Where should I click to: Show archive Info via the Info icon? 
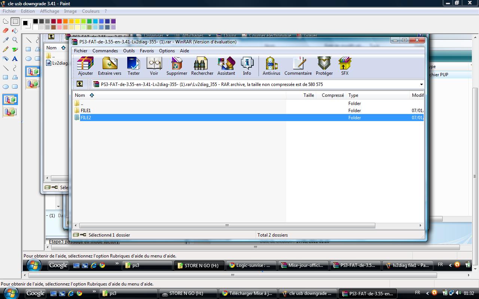pyautogui.click(x=247, y=66)
